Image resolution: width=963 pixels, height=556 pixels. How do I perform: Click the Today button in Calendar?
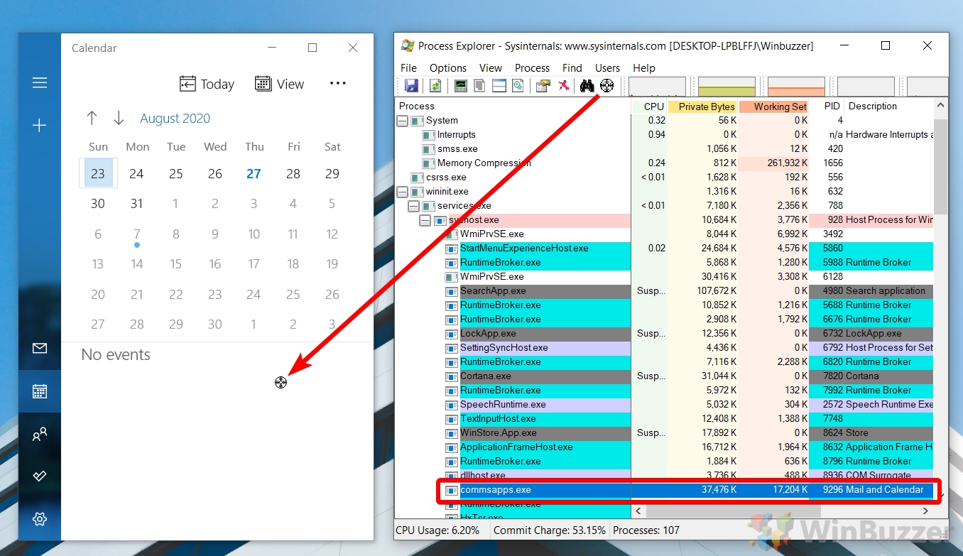point(207,84)
